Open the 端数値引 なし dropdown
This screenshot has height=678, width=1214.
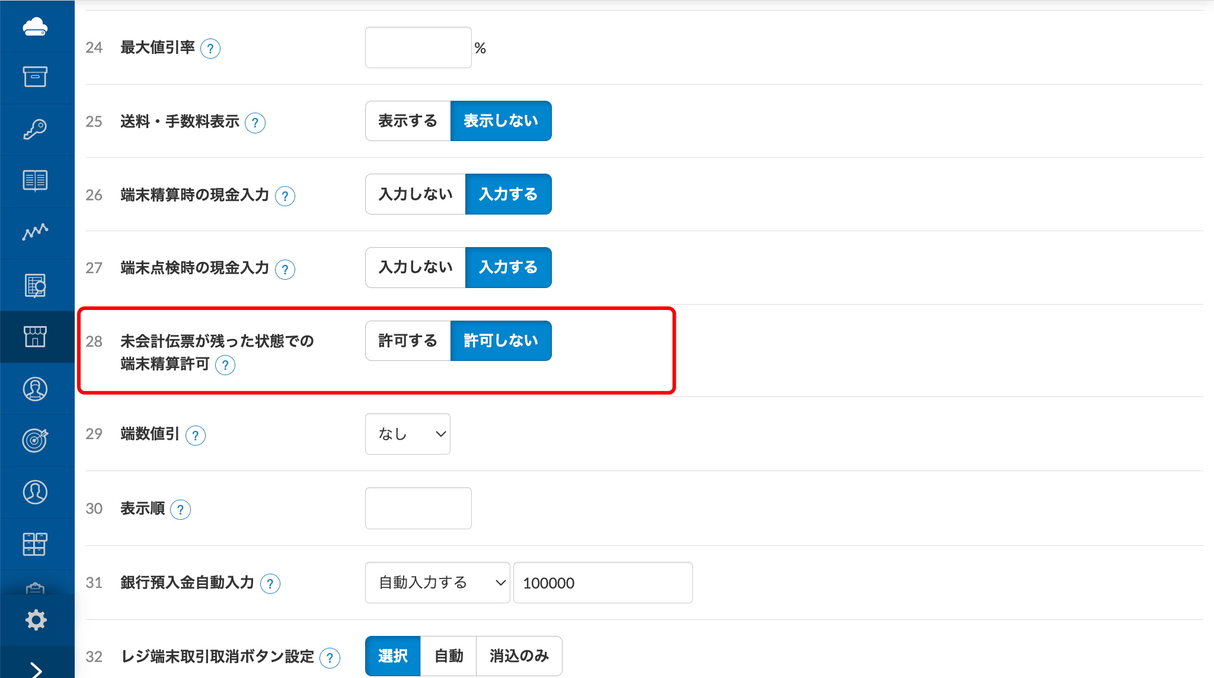point(408,434)
